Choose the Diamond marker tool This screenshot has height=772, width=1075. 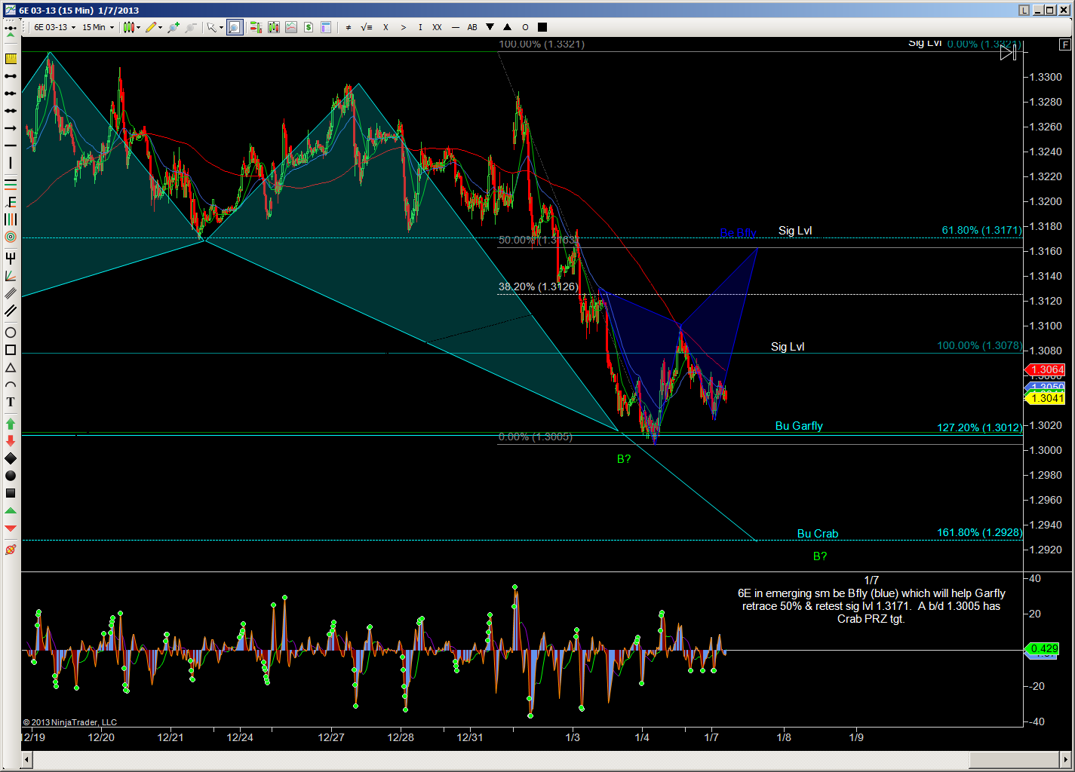pos(11,458)
